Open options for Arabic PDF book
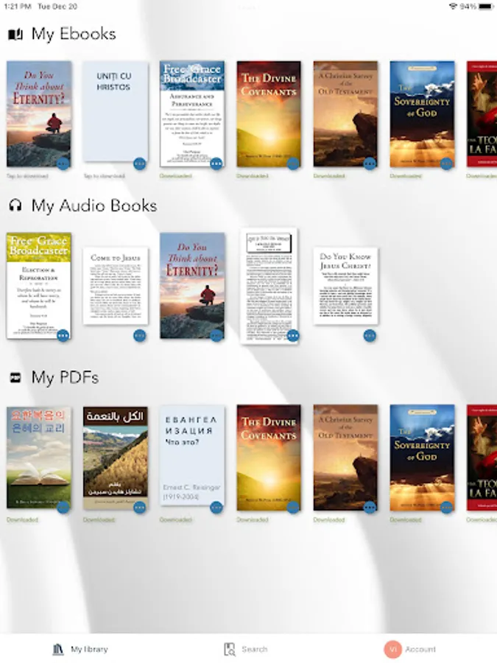The width and height of the screenshot is (497, 663). tap(139, 507)
